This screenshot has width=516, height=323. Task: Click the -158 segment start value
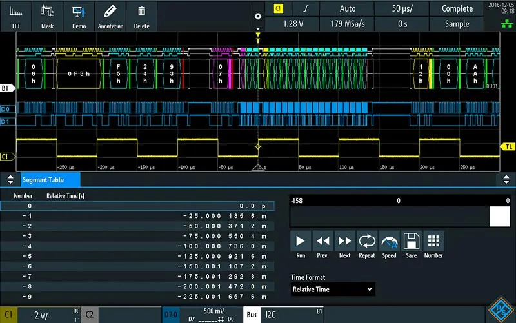(297, 201)
